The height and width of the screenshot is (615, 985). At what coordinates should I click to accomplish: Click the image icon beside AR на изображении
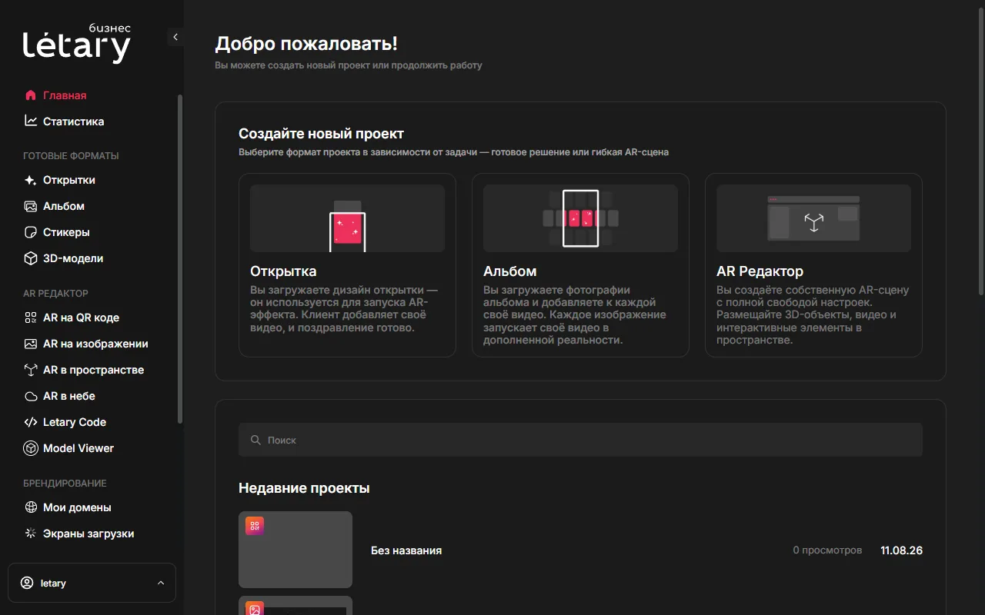pyautogui.click(x=31, y=344)
